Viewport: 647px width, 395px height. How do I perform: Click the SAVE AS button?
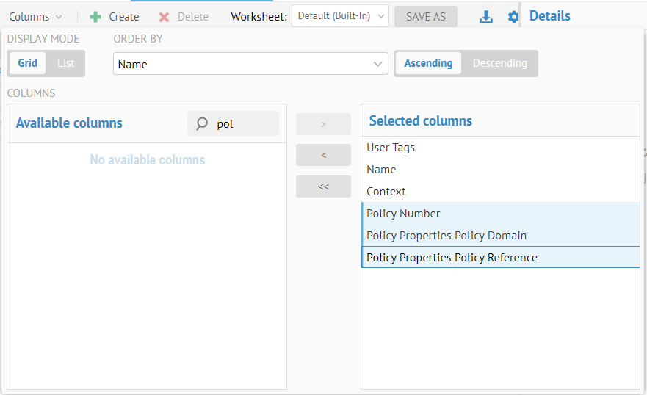pyautogui.click(x=426, y=16)
